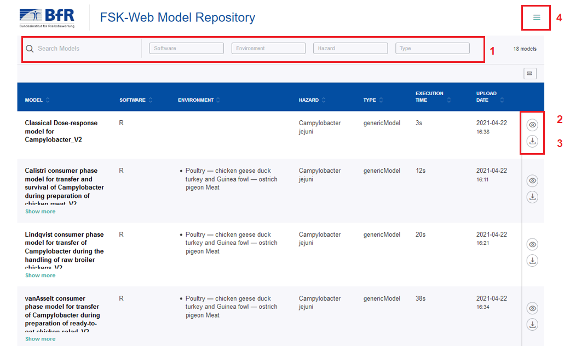Click execution time 3s cell
Image resolution: width=570 pixels, height=346 pixels.
click(x=419, y=123)
